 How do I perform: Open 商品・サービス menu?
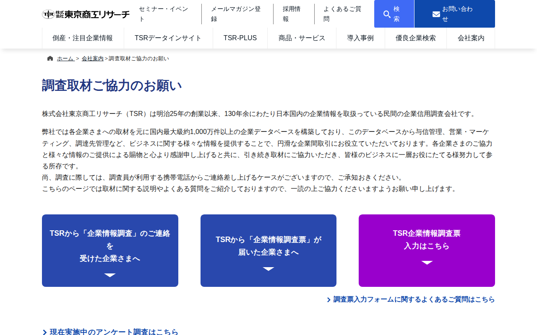pos(302,38)
